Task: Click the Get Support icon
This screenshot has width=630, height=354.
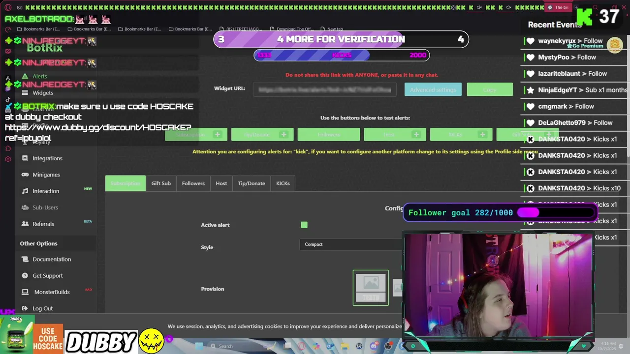Action: (25, 275)
